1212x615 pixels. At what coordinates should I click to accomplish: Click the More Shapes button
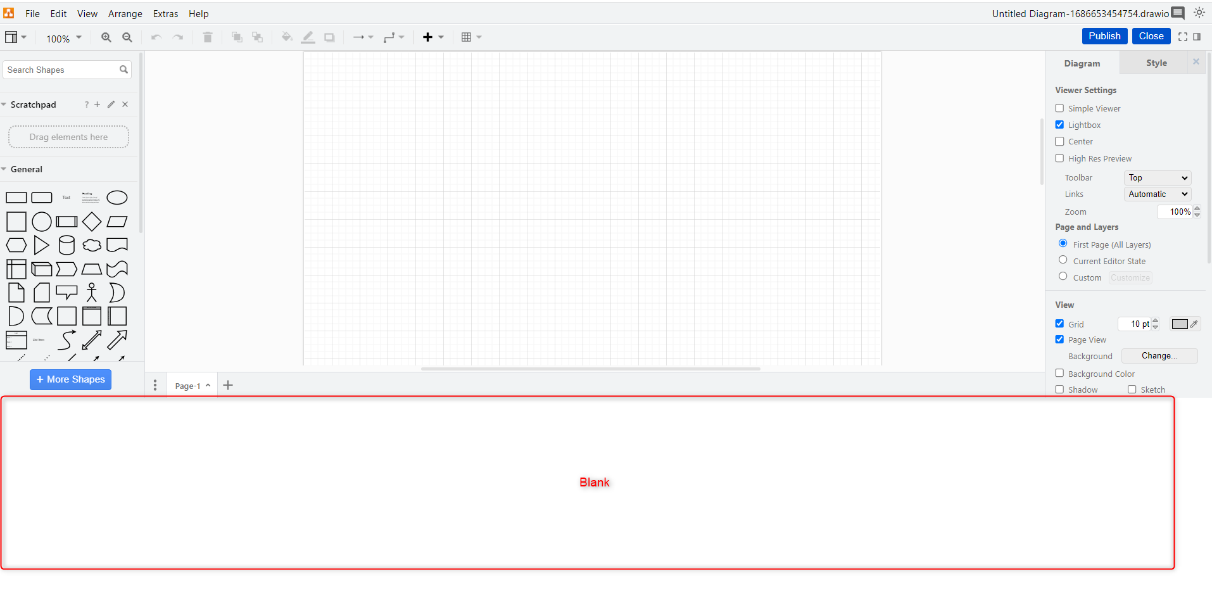(70, 379)
